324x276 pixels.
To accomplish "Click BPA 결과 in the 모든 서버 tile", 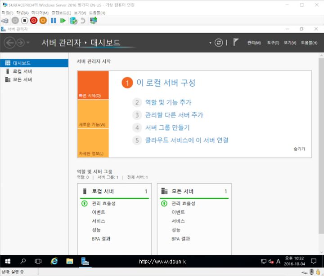I will 180,239.
